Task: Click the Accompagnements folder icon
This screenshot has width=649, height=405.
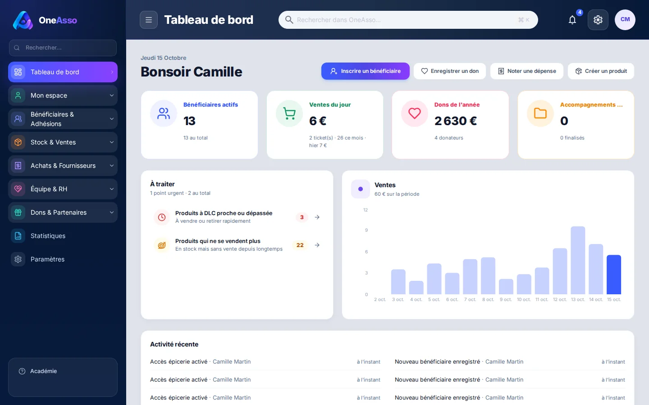Action: tap(540, 113)
